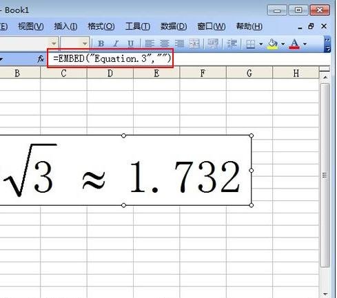Select column D header
Screen dimensions: 337x298
[110, 74]
